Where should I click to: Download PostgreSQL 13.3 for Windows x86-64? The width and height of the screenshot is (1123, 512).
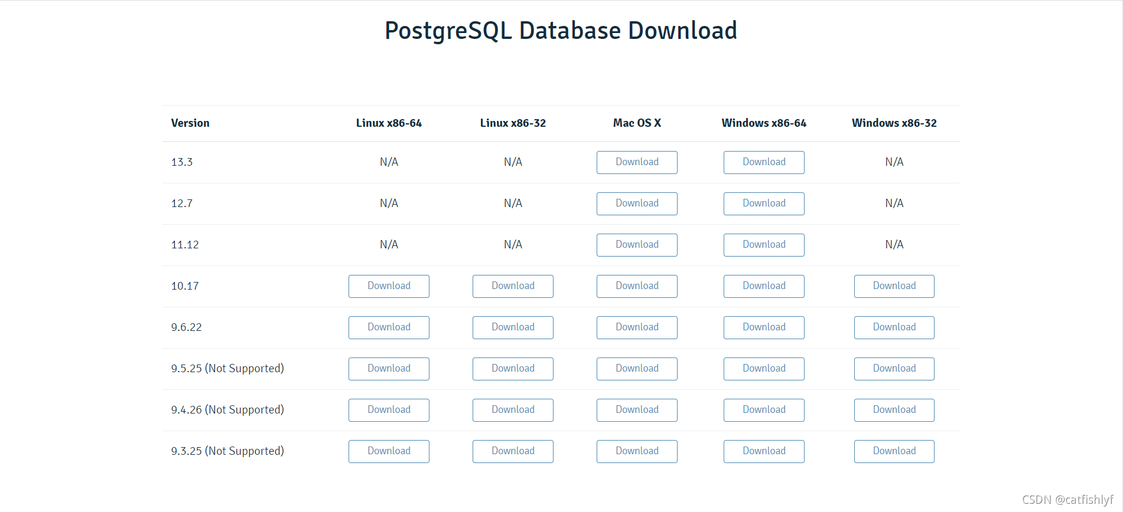point(764,162)
